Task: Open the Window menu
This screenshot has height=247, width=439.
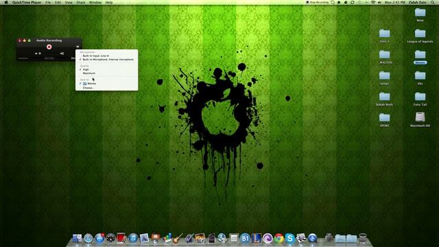Action: [95, 2]
